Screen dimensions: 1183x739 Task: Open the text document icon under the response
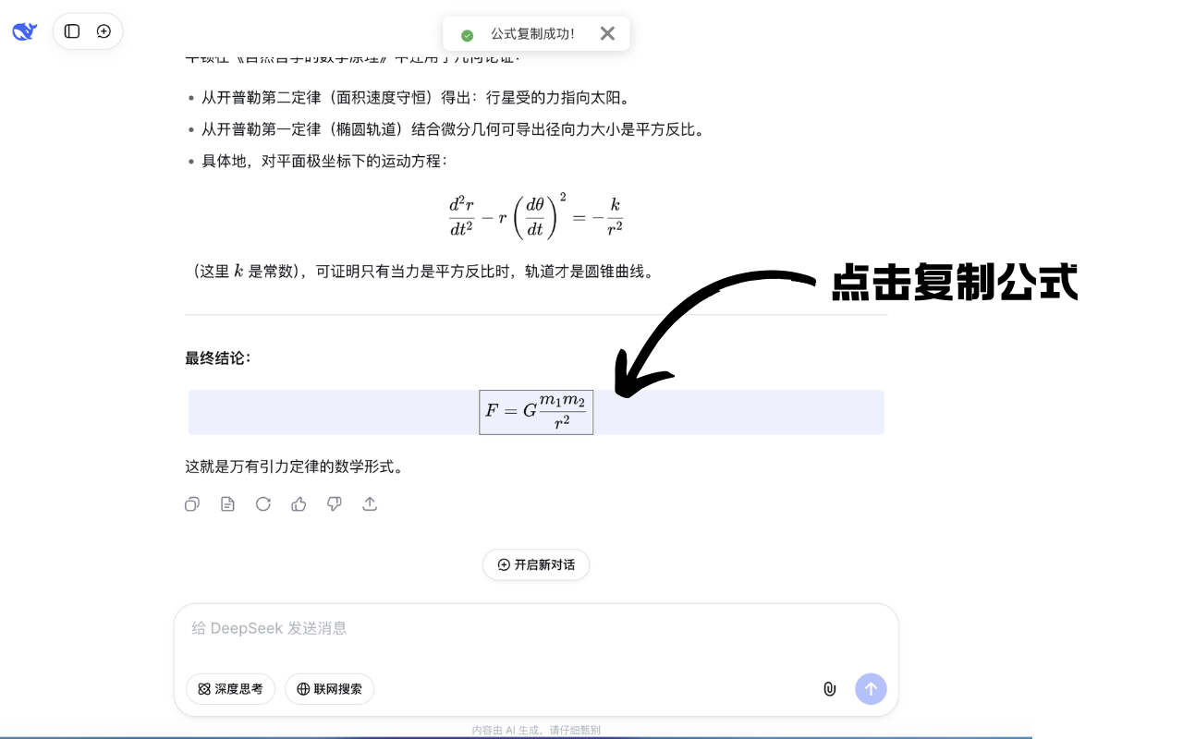coord(227,504)
